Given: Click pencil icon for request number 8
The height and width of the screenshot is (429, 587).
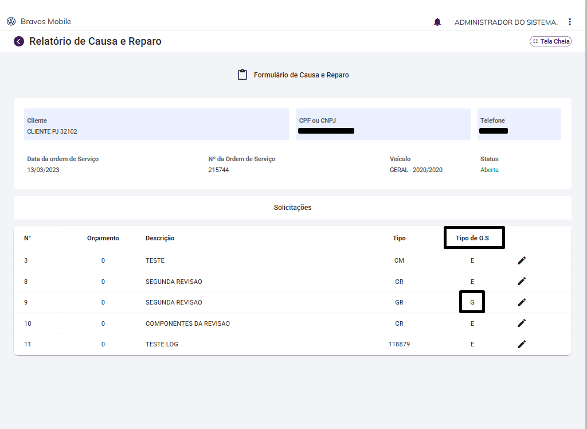Looking at the screenshot, I should click(522, 281).
